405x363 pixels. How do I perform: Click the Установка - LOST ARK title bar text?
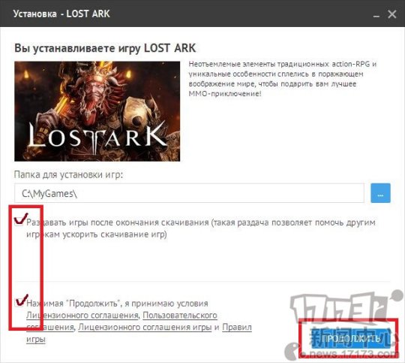61,14
